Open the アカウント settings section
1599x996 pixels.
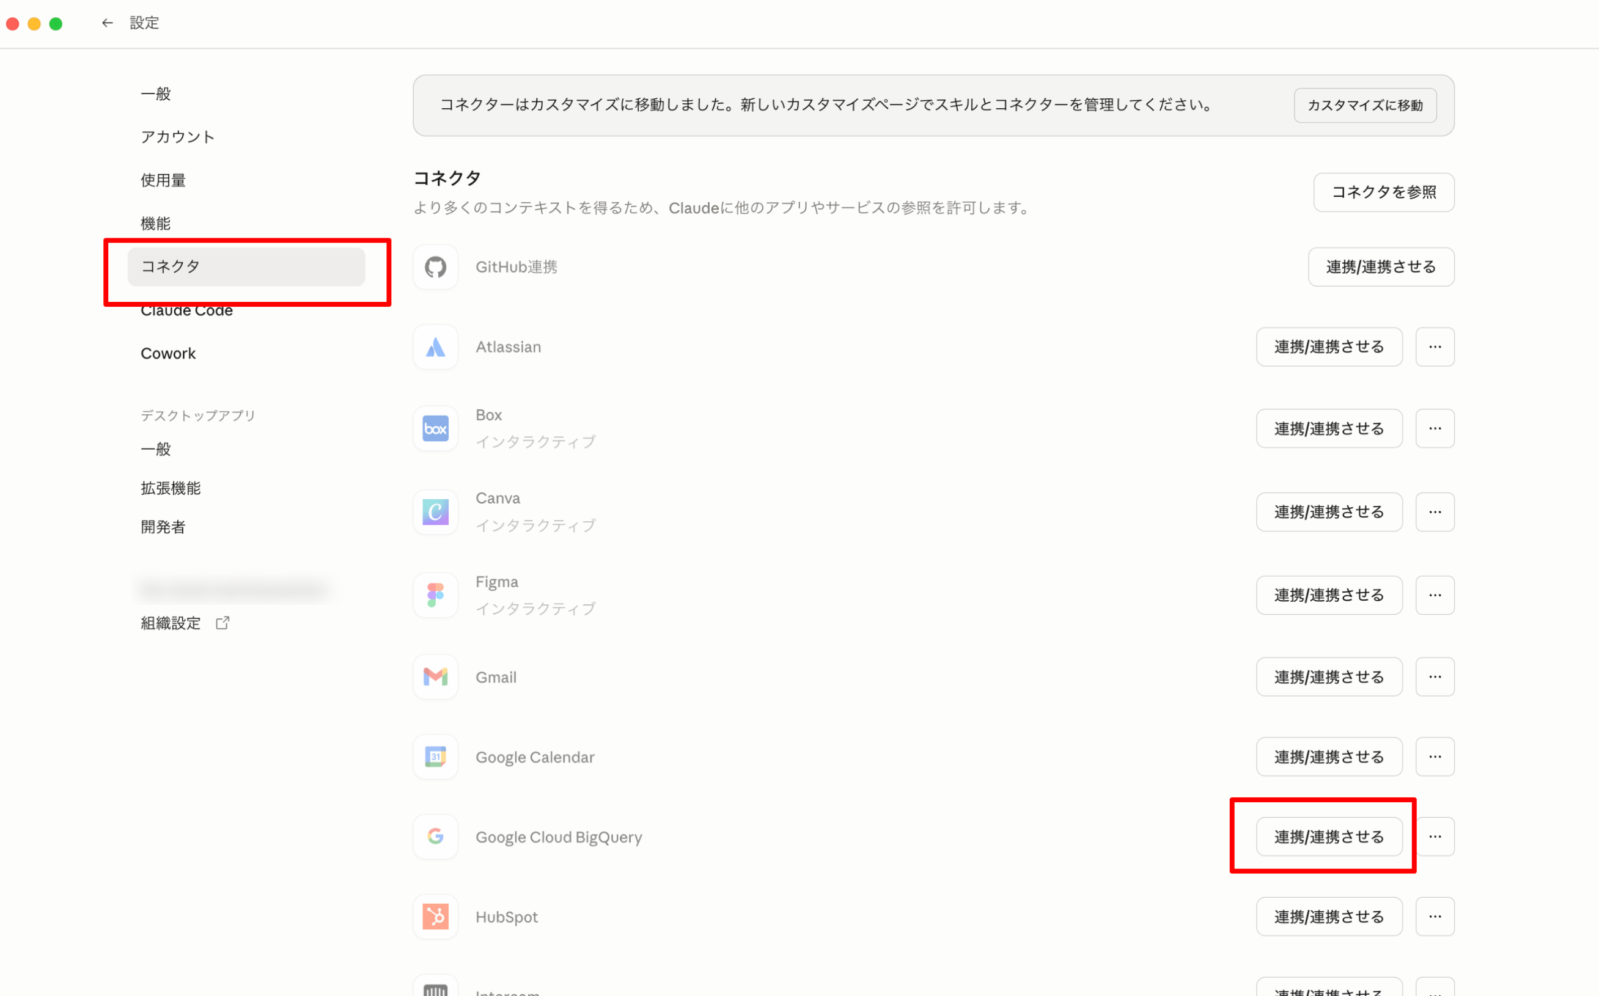(x=177, y=137)
